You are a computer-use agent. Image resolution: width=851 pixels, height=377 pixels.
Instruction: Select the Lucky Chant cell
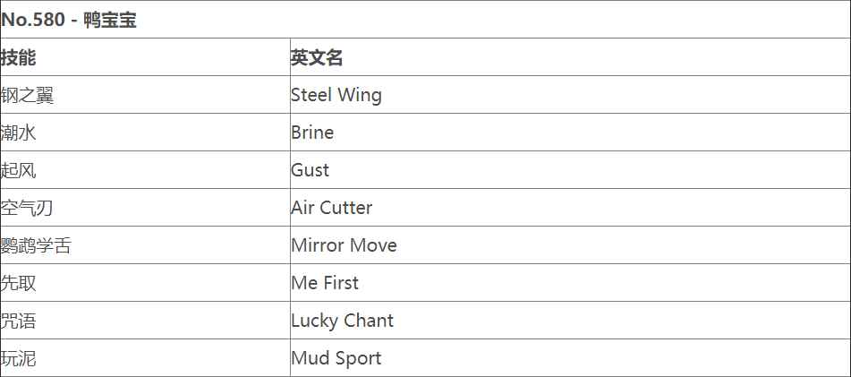pyautogui.click(x=342, y=321)
